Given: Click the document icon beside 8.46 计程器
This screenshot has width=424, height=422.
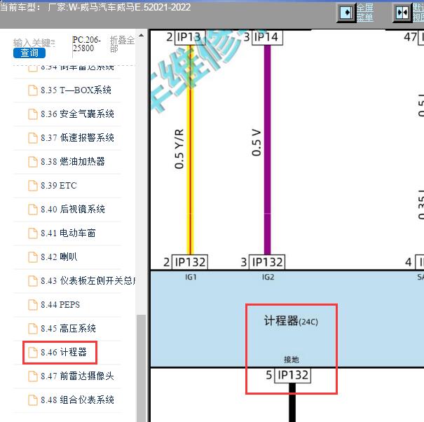Looking at the screenshot, I should point(33,352).
